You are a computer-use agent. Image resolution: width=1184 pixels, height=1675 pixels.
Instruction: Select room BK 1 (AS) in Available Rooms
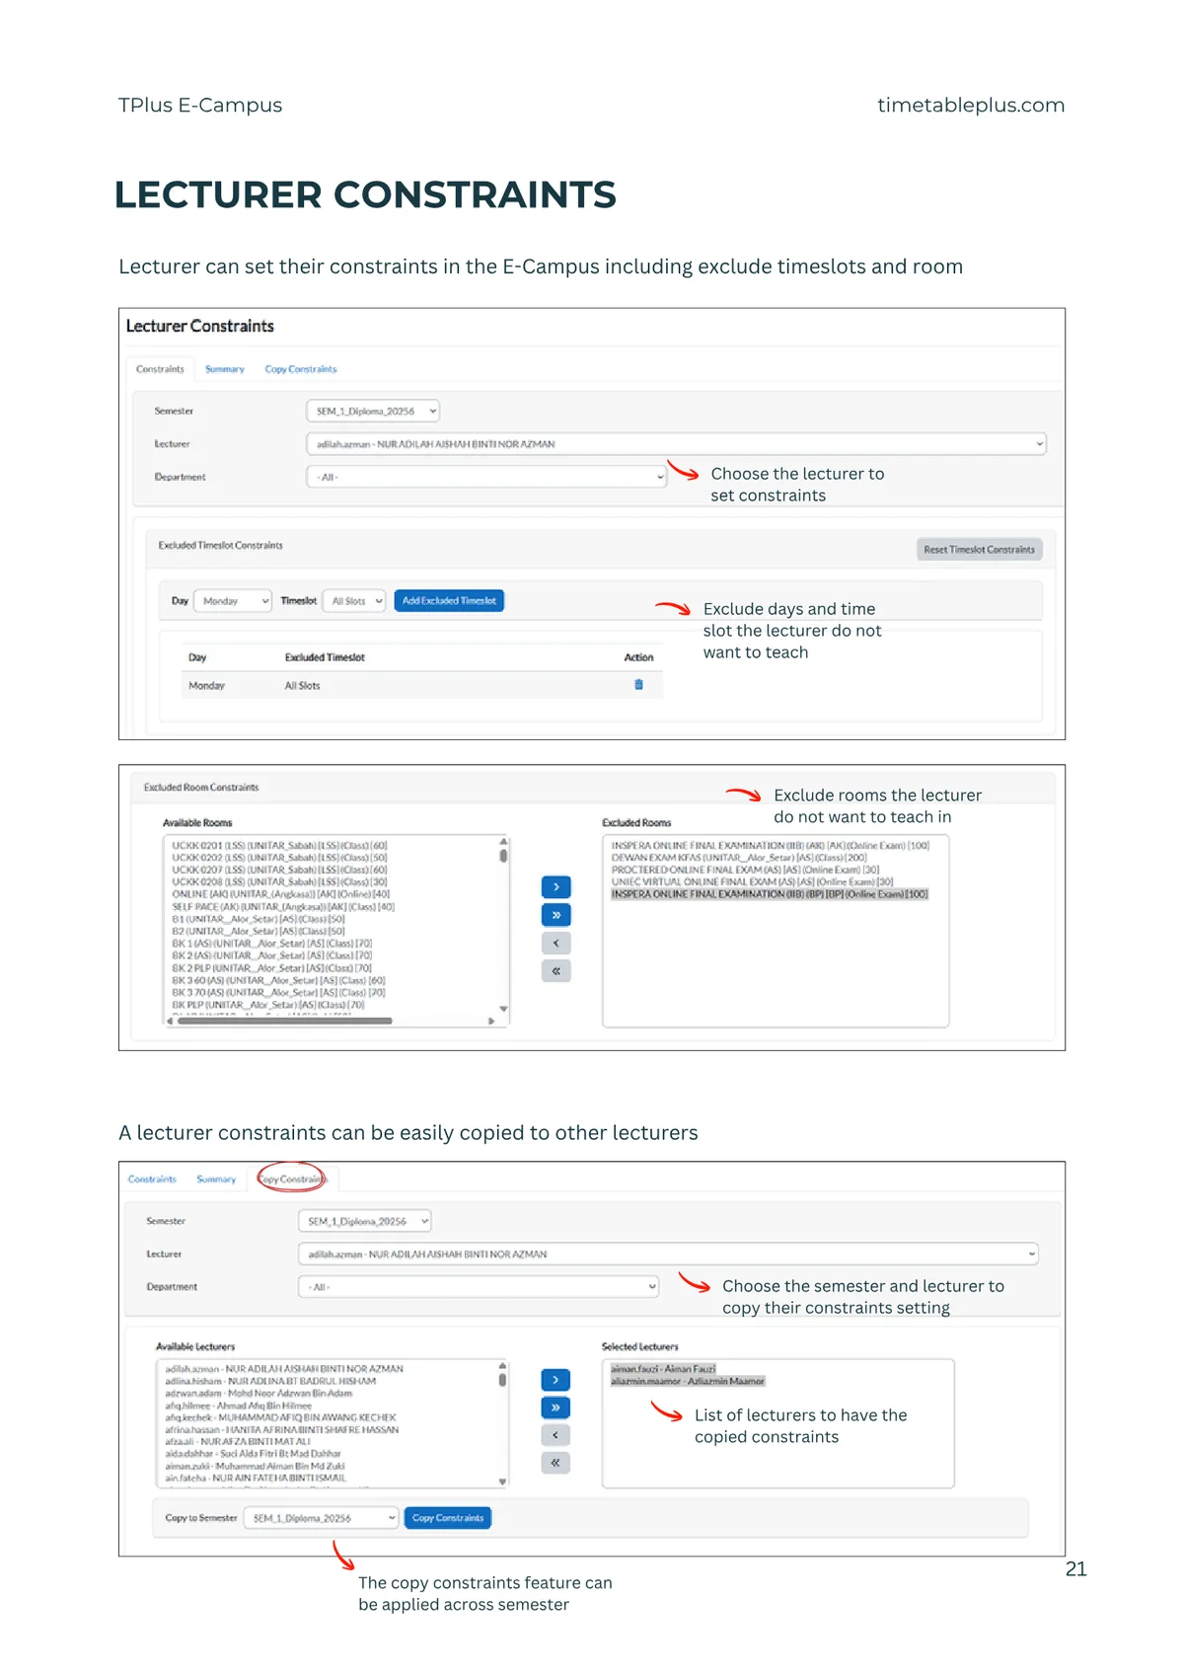[271, 943]
